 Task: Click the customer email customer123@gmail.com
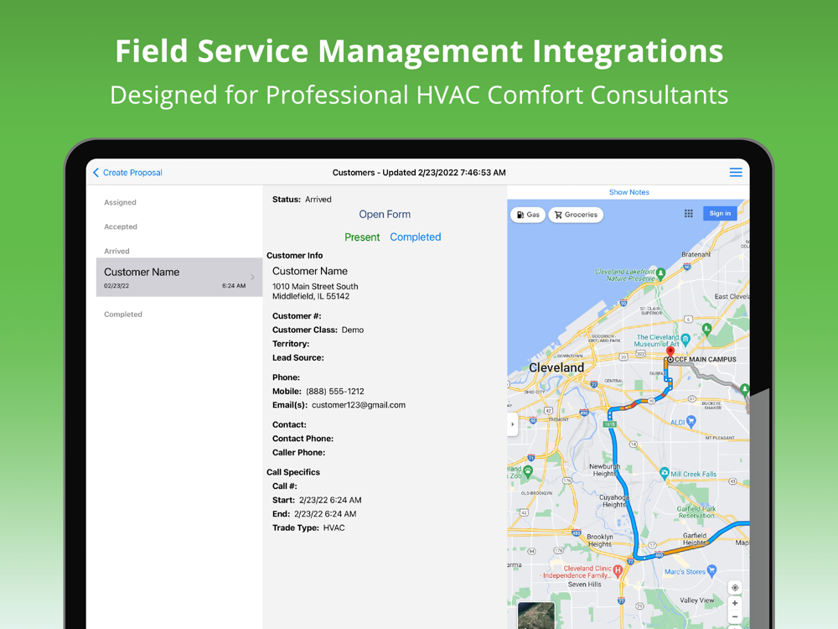[x=359, y=405]
